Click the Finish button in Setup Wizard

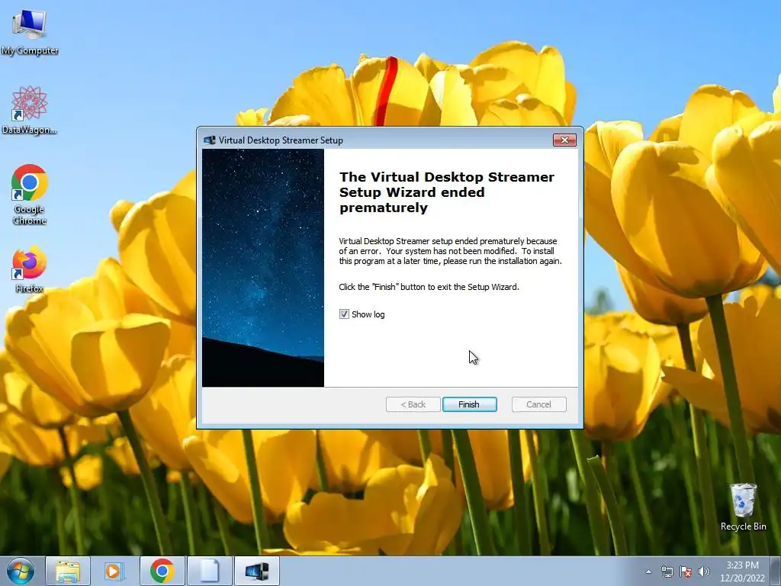point(469,404)
